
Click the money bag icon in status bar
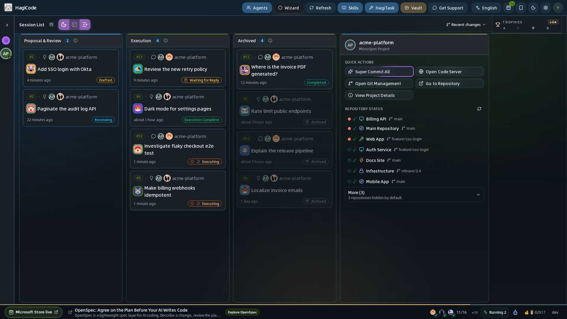(x=527, y=312)
